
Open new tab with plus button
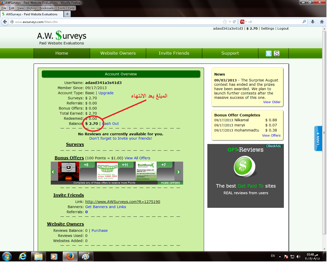(x=67, y=14)
